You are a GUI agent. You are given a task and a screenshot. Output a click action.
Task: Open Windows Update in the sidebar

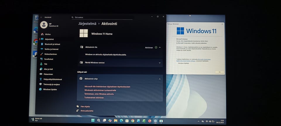50,90
